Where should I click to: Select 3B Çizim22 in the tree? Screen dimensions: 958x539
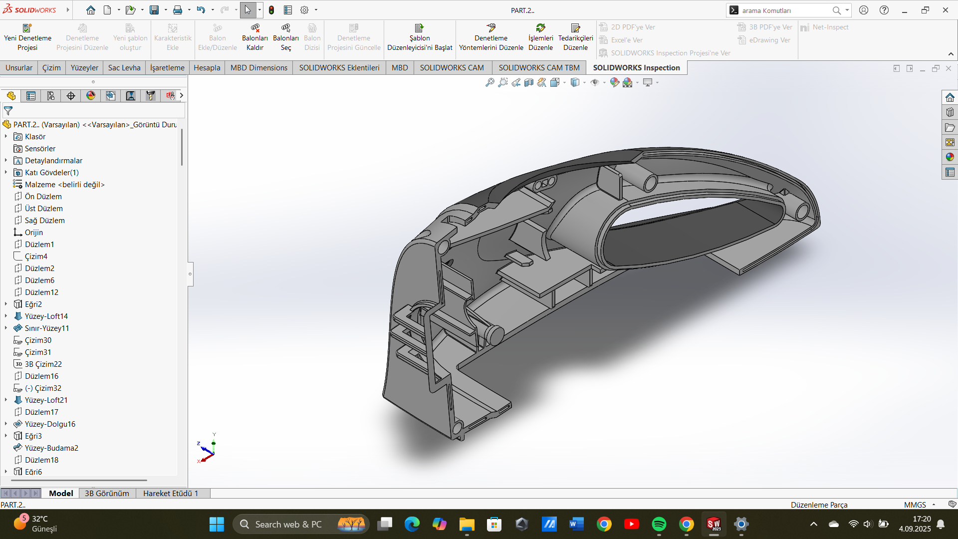[43, 364]
